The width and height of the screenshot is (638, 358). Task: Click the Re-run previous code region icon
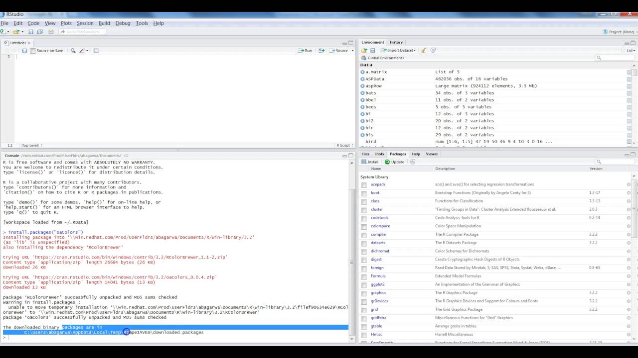(321, 50)
